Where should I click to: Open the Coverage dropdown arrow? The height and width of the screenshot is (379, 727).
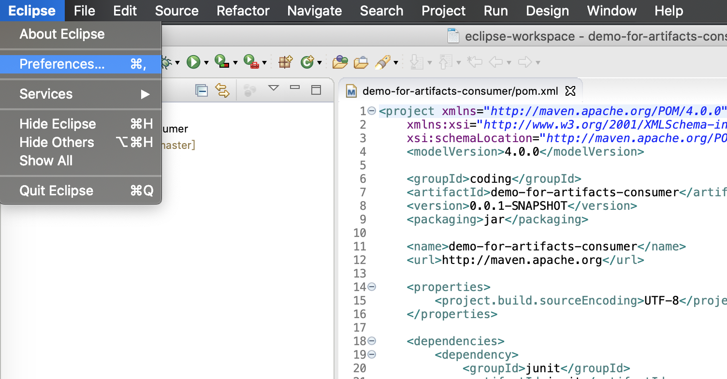coord(235,63)
